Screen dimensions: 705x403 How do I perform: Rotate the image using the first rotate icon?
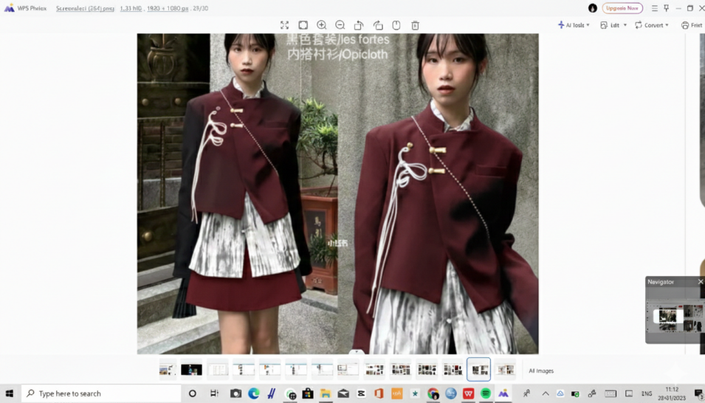[359, 25]
